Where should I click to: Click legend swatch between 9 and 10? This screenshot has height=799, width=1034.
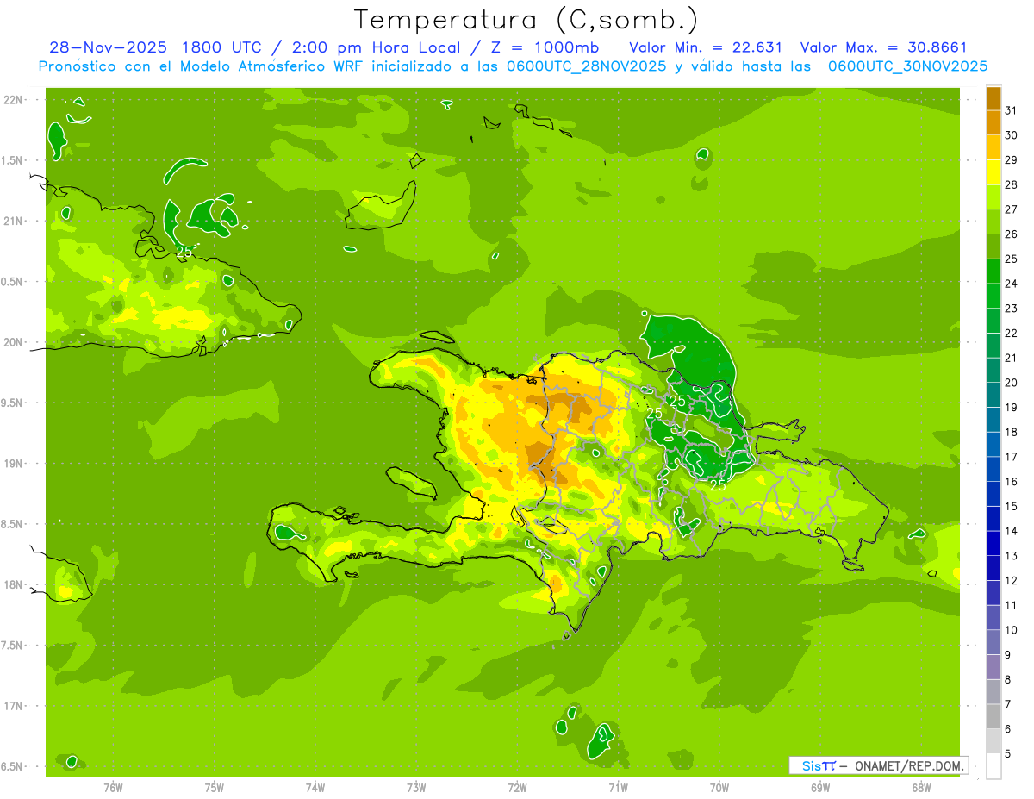coord(994,642)
